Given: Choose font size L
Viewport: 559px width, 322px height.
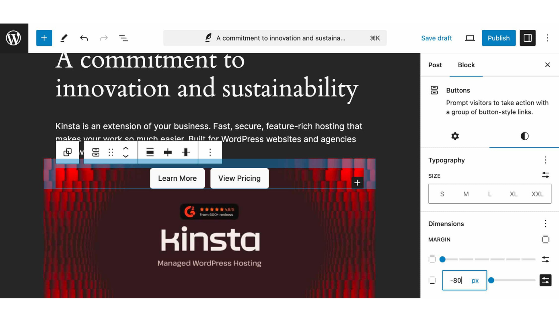Looking at the screenshot, I should (x=489, y=194).
